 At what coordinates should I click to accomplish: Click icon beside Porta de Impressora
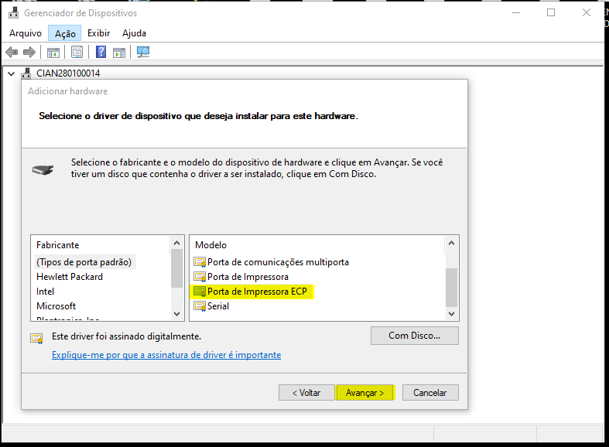[200, 277]
